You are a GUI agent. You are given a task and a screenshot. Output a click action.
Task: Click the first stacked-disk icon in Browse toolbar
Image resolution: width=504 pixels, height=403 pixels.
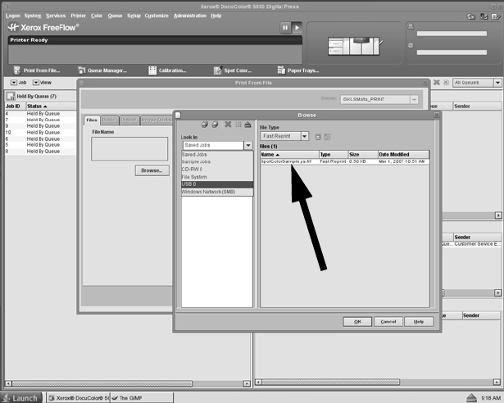pos(204,125)
